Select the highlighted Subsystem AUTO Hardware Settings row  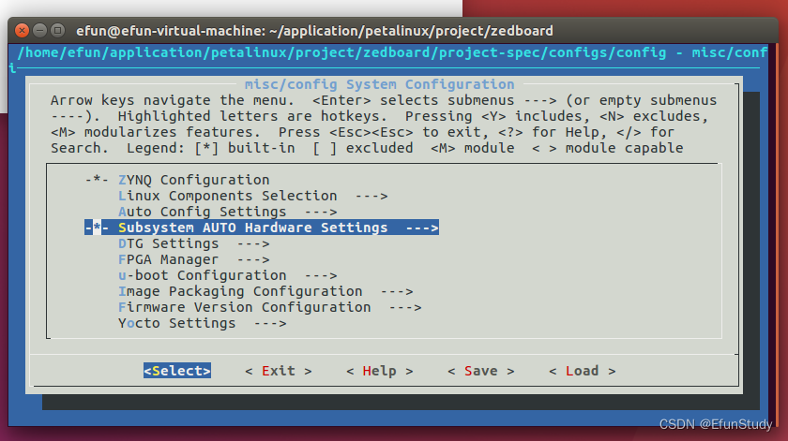click(x=262, y=228)
